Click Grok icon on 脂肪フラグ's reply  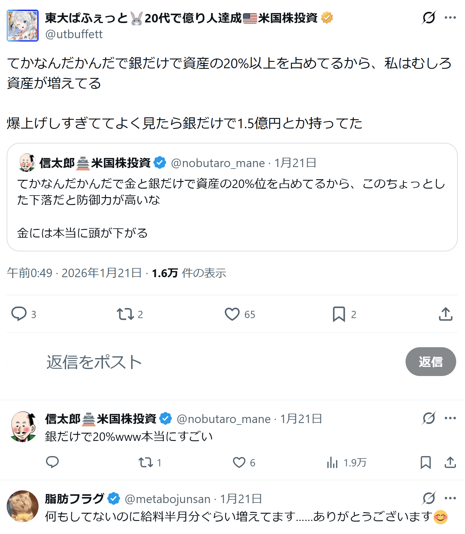point(429,498)
